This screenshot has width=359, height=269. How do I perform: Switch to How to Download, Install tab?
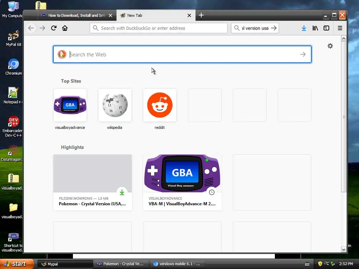click(77, 15)
